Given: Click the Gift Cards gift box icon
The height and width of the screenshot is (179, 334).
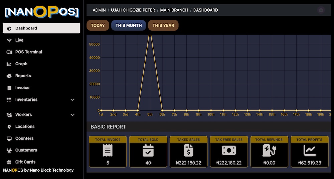Looking at the screenshot, I should click(9, 162).
